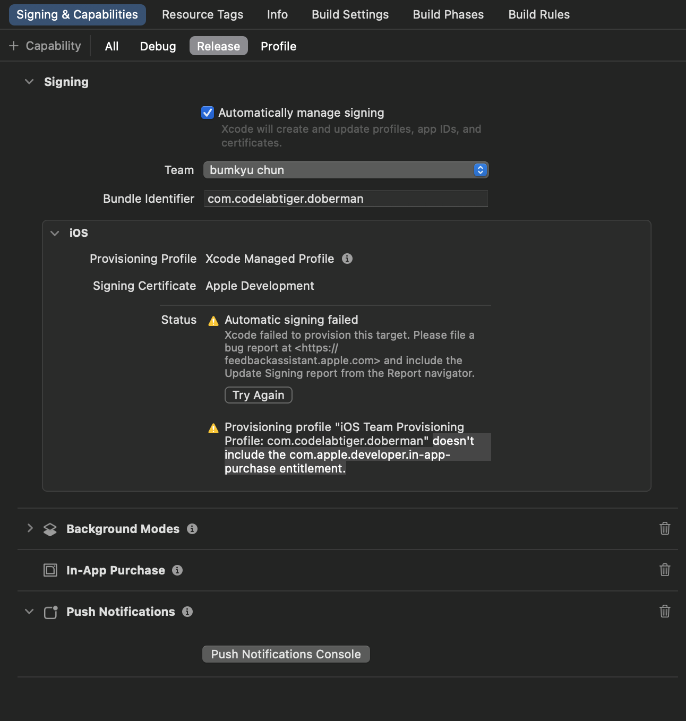Viewport: 686px width, 721px height.
Task: Show info for Xcode Managed Profile
Action: (347, 259)
